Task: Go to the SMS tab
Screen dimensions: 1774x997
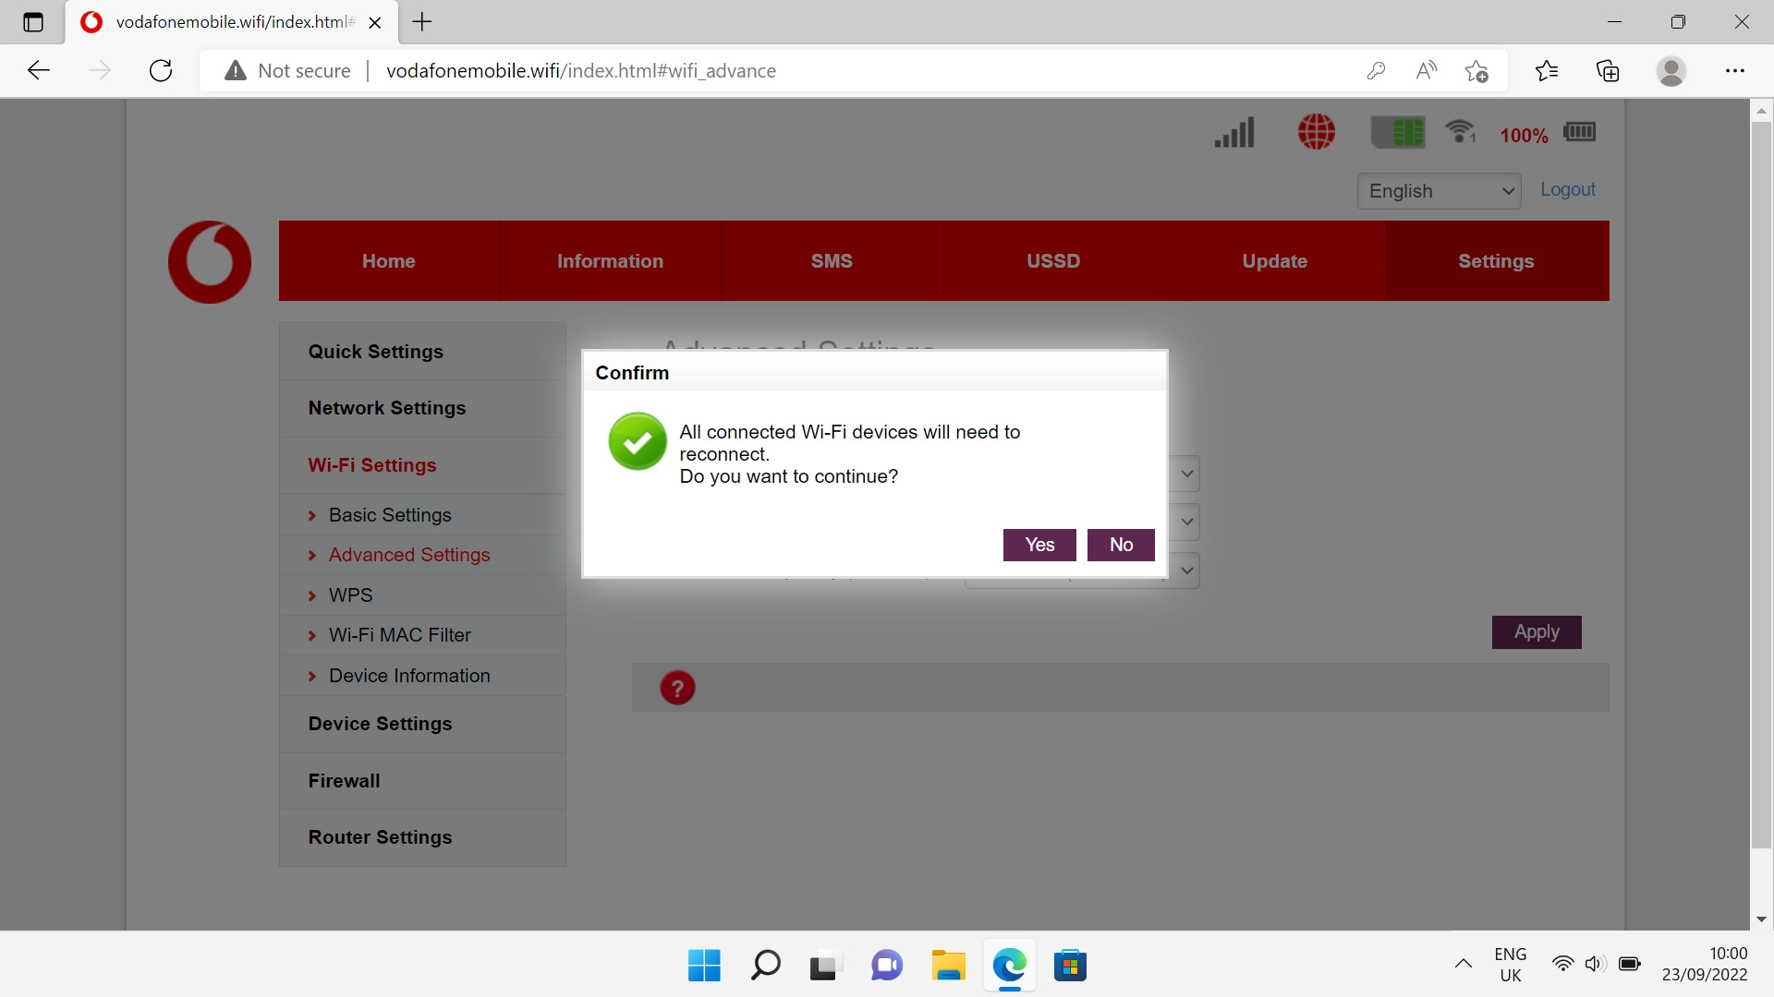Action: [x=832, y=261]
